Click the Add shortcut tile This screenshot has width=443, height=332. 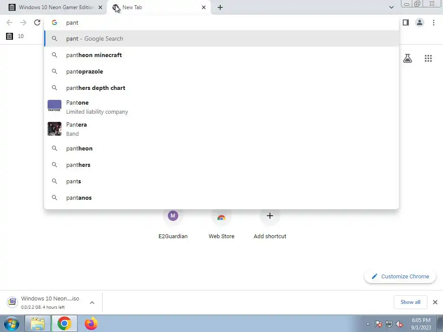[270, 224]
